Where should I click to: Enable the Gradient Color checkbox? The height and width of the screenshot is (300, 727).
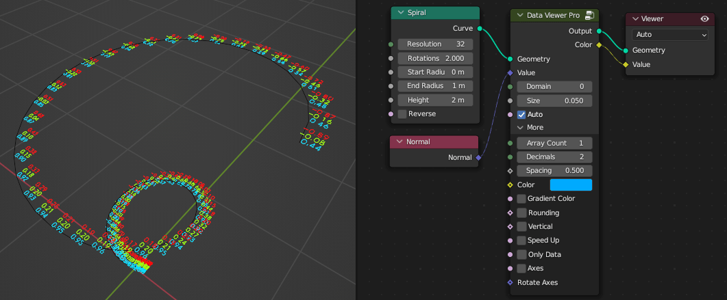point(521,198)
